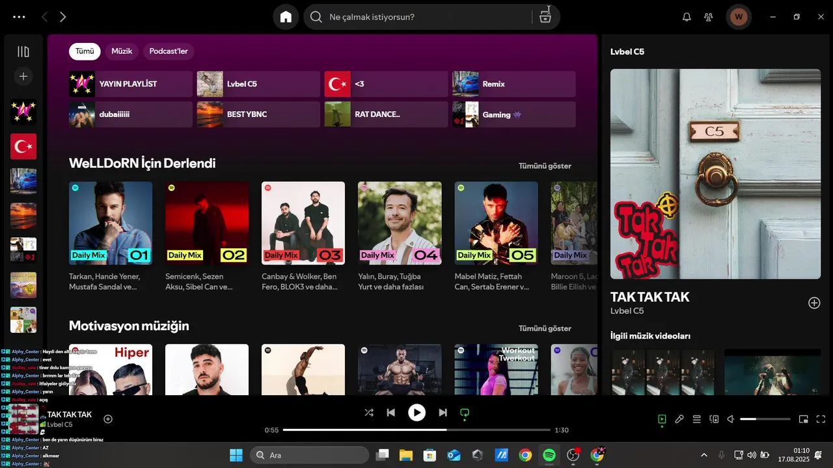Open the BEST YBNC tile
Viewport: 833px width, 468px height.
(x=258, y=114)
